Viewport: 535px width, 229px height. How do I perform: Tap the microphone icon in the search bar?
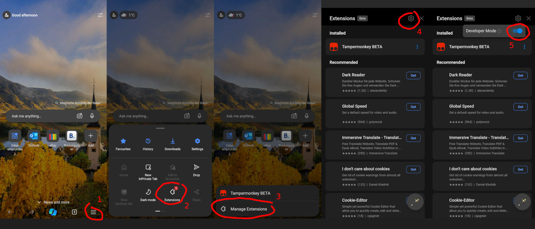pos(92,116)
